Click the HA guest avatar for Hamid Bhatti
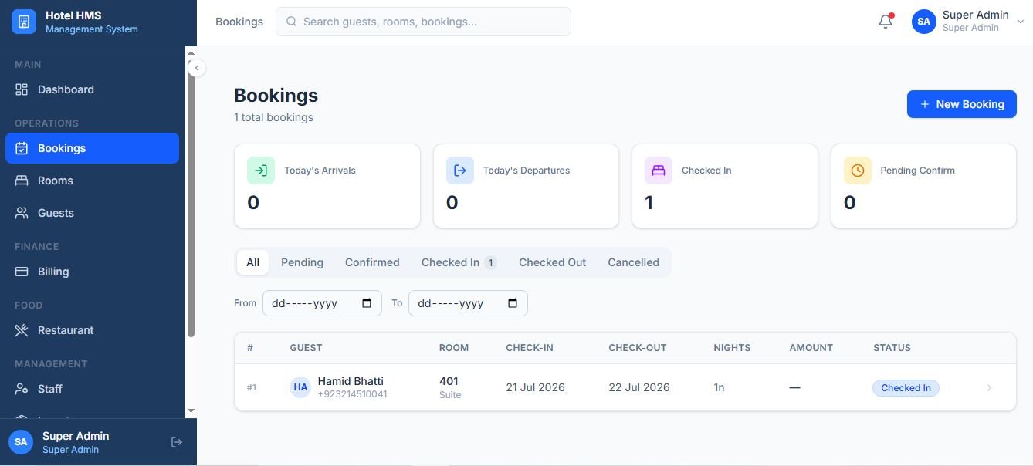The width and height of the screenshot is (1033, 466). [x=300, y=387]
